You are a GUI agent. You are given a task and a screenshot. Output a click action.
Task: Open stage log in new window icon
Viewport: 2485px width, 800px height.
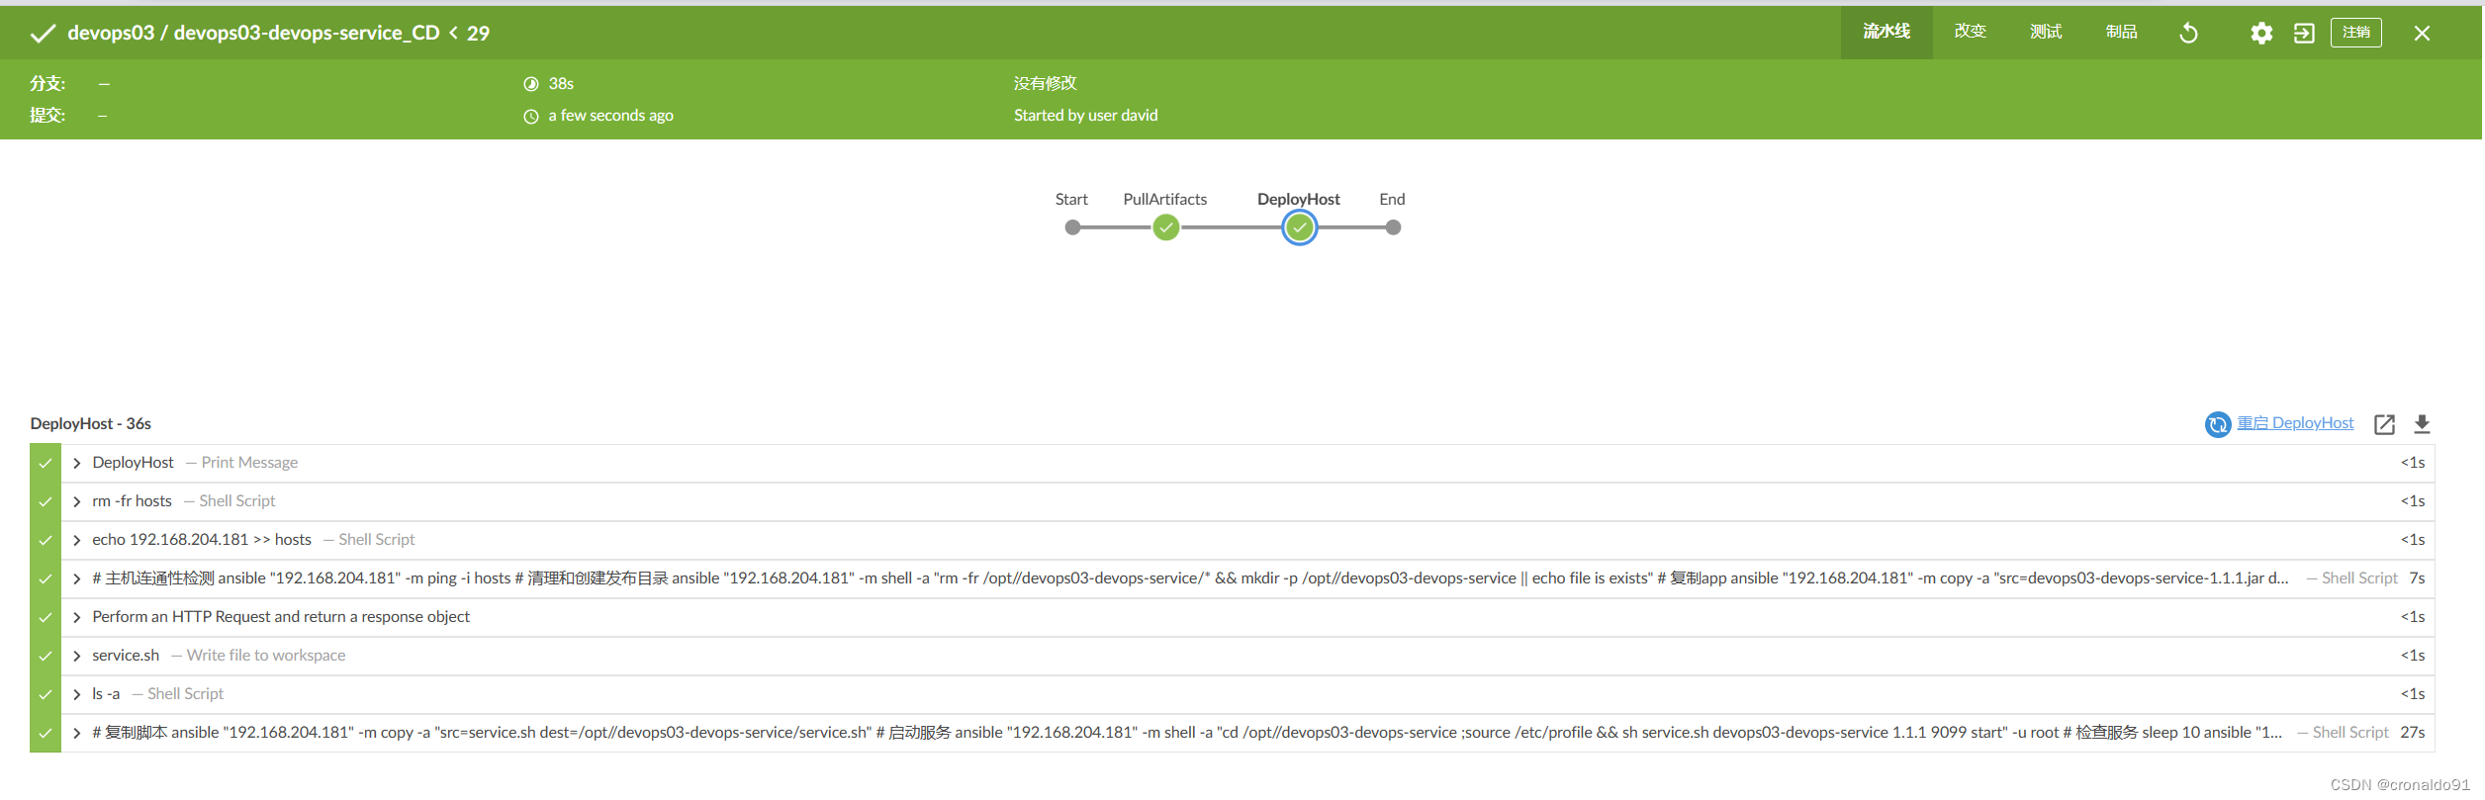pyautogui.click(x=2384, y=424)
